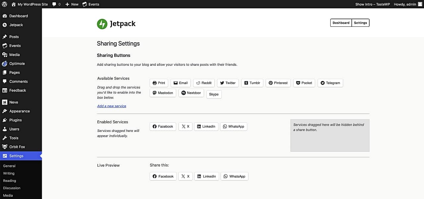
Task: Click X share button in Live Preview
Action: [185, 177]
